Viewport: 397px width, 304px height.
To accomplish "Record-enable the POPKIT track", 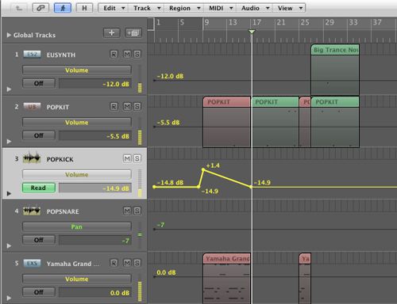I will pyautogui.click(x=114, y=106).
